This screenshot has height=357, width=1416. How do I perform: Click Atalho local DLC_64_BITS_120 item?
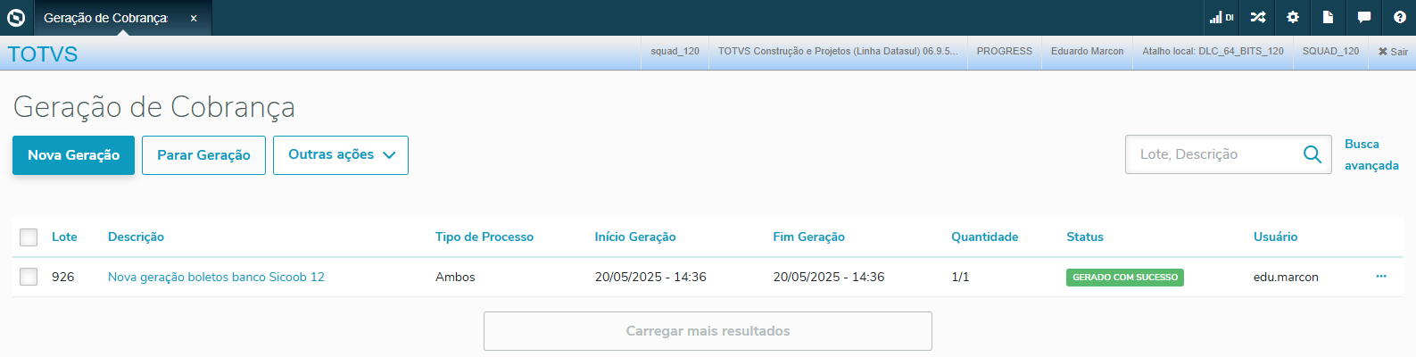[x=1213, y=52]
